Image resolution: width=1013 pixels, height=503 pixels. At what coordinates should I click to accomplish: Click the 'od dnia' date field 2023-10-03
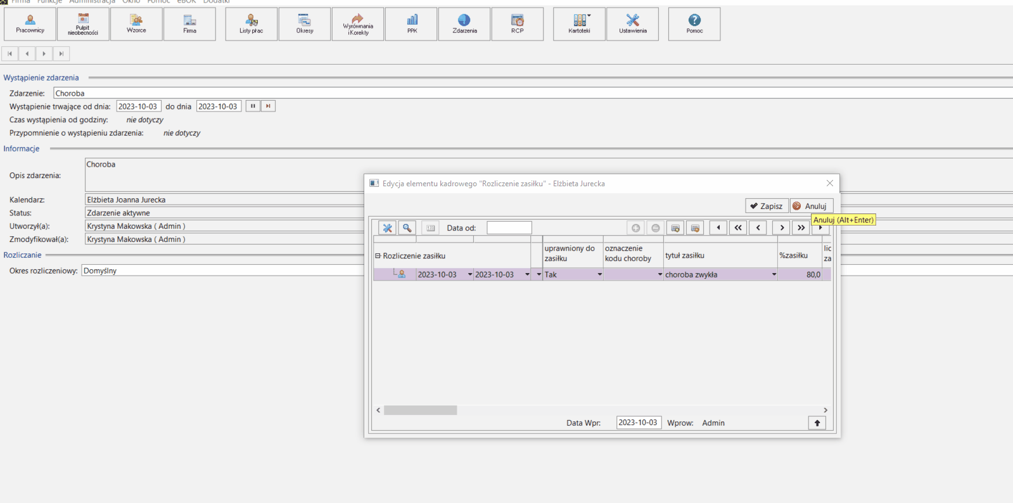139,106
